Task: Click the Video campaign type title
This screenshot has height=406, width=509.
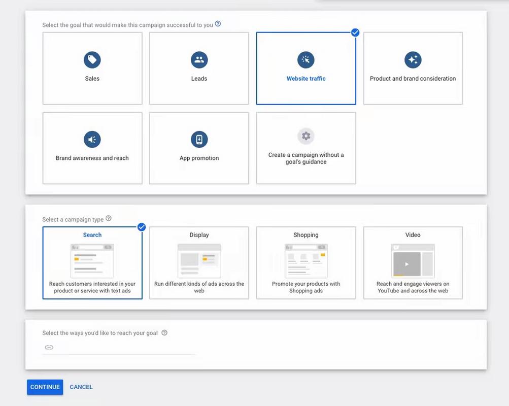Action: (x=413, y=235)
